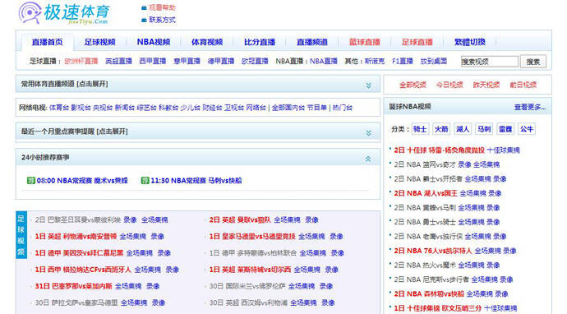Open the 足球视频 tab
The height and width of the screenshot is (314, 567).
pyautogui.click(x=99, y=42)
